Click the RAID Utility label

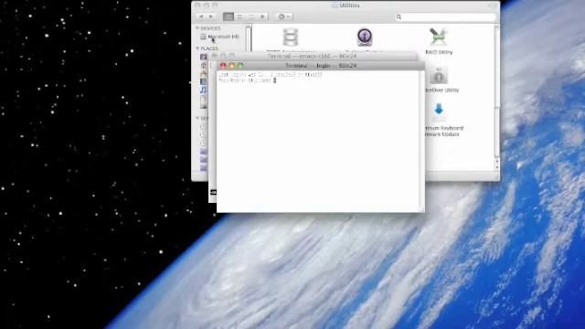point(439,52)
